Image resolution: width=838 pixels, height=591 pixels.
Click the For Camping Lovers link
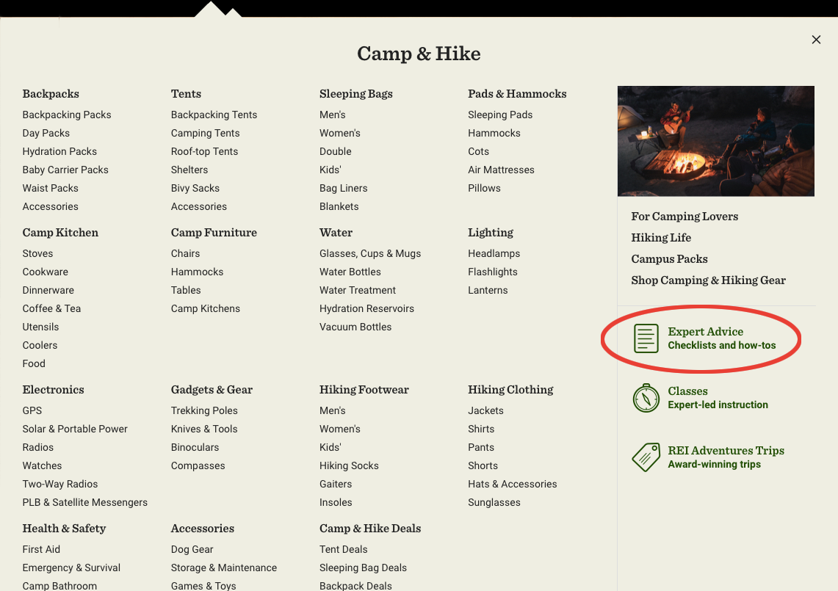[685, 217]
